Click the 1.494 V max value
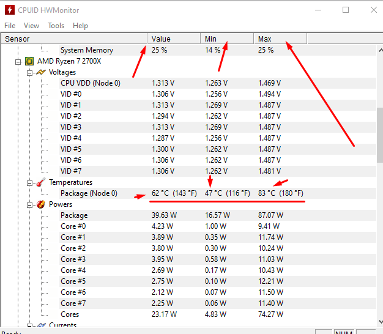Viewport: 383px width, 334px height. [269, 94]
